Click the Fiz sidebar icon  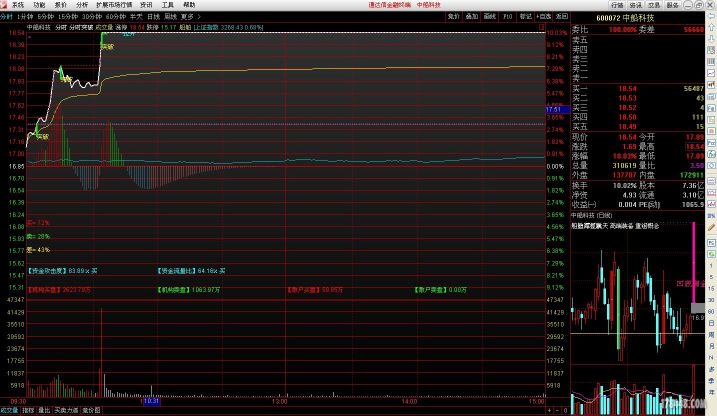pos(711,142)
